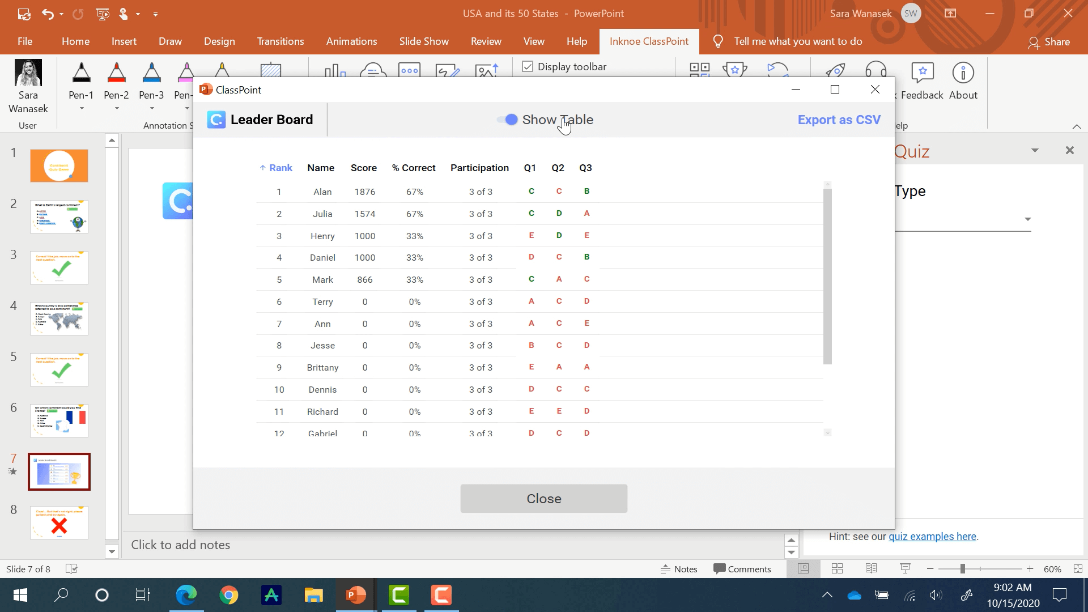Viewport: 1088px width, 612px height.
Task: Uncheck the Display toolbar checkbox
Action: point(528,67)
